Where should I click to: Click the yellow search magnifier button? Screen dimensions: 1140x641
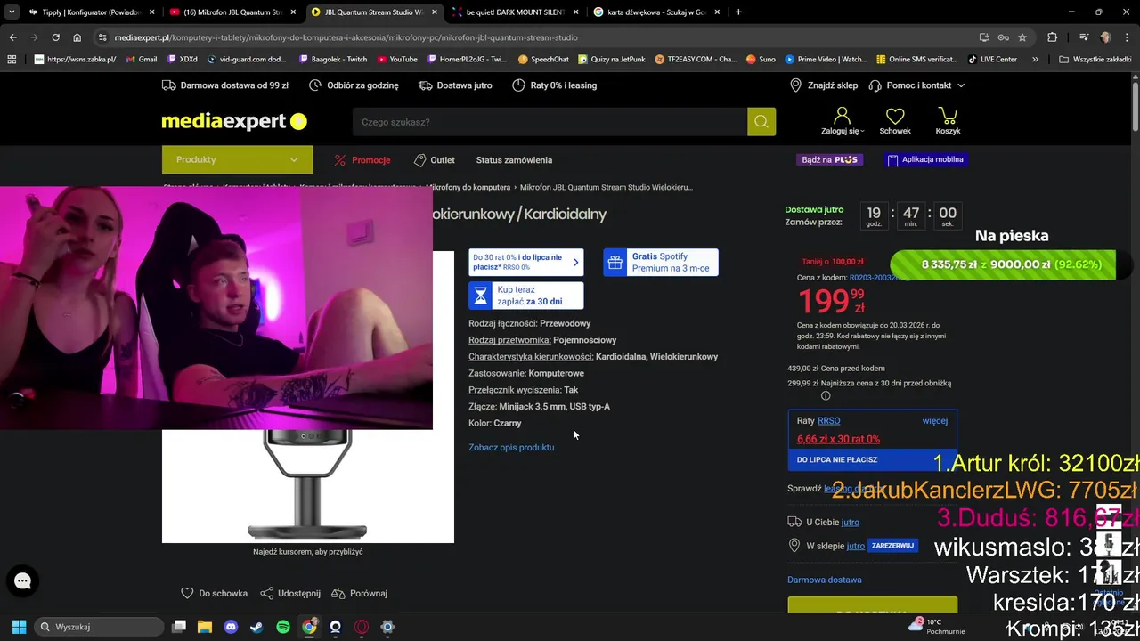(x=761, y=122)
